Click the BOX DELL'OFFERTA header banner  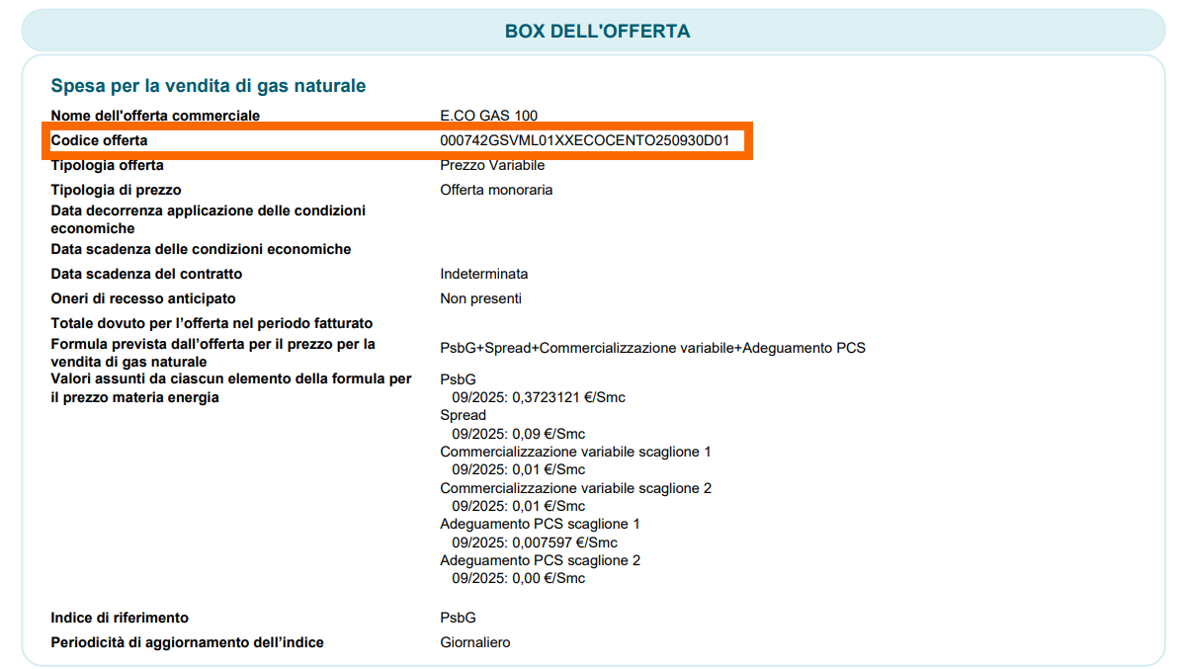tap(597, 32)
